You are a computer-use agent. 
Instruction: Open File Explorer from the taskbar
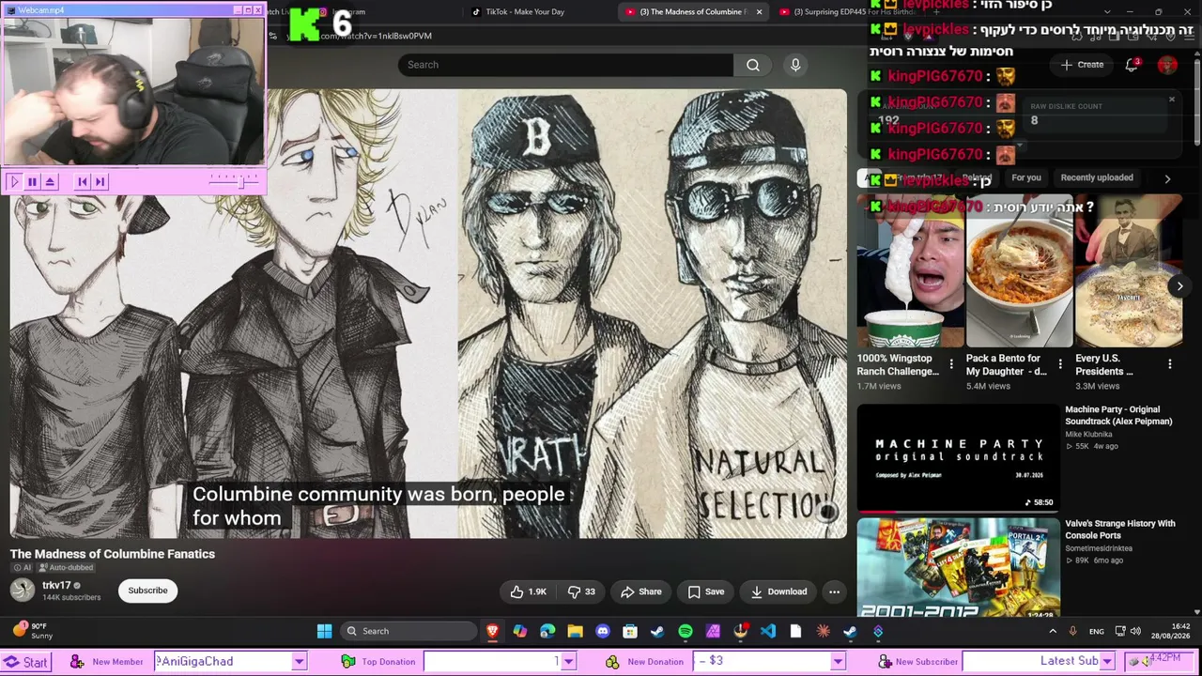pos(575,631)
